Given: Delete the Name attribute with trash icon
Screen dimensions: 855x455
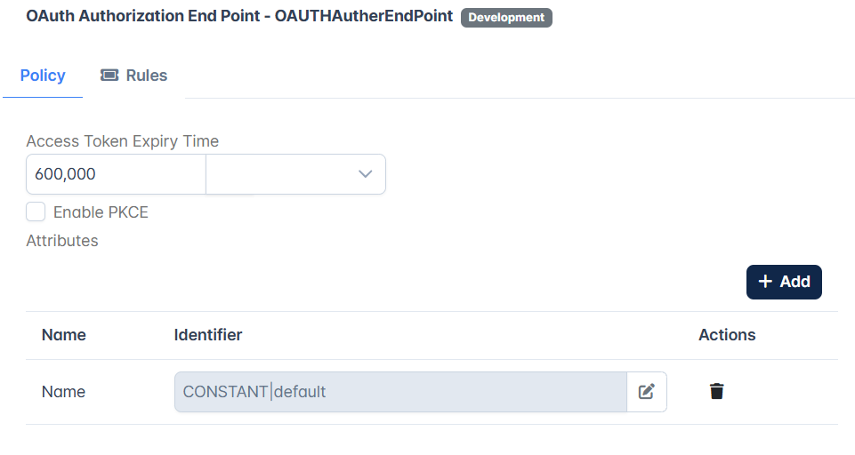Looking at the screenshot, I should click(716, 391).
